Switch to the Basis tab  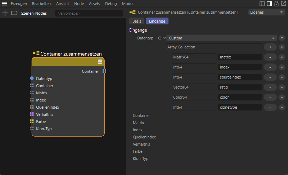point(136,21)
